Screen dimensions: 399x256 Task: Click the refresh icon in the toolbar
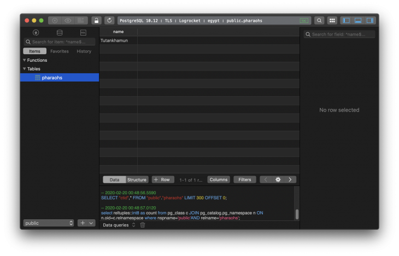coord(109,20)
